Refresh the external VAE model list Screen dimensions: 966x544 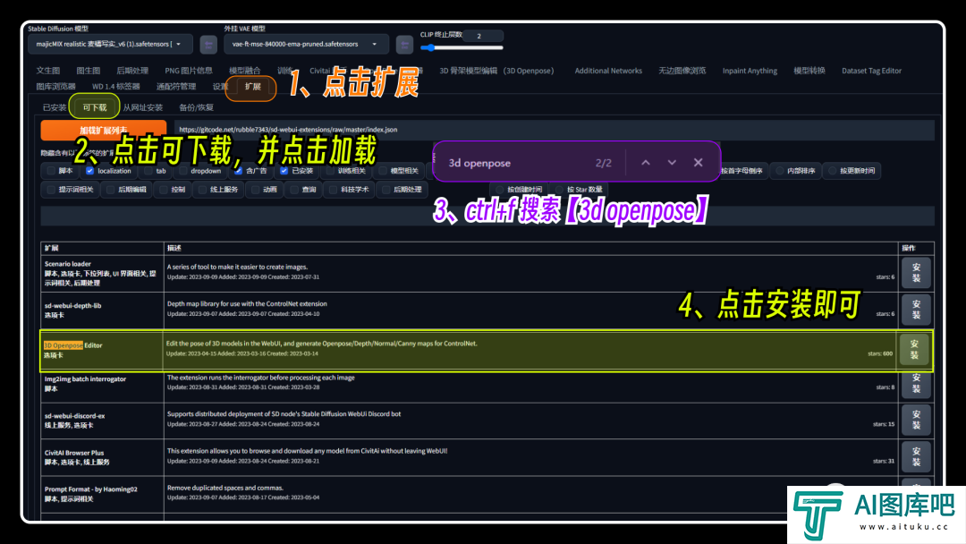coord(404,45)
